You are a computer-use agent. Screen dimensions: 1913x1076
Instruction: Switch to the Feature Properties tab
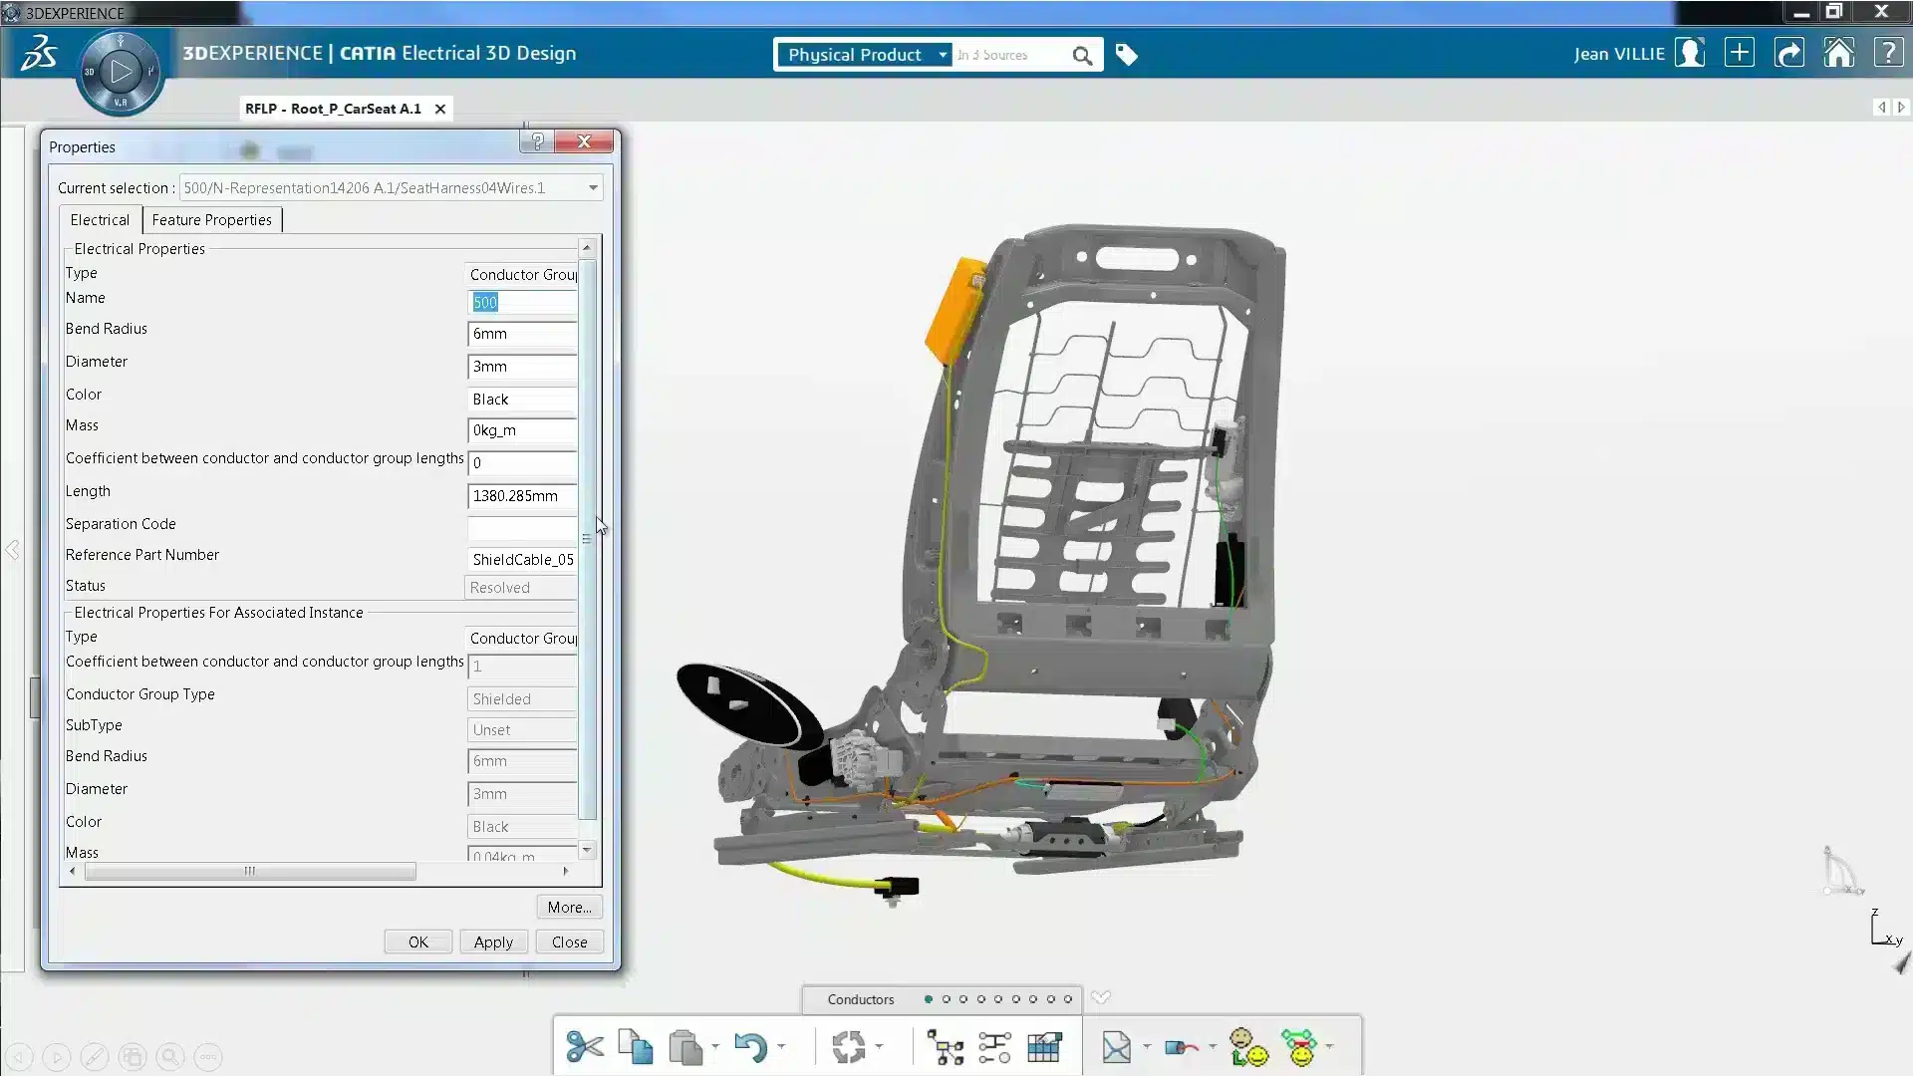point(211,219)
